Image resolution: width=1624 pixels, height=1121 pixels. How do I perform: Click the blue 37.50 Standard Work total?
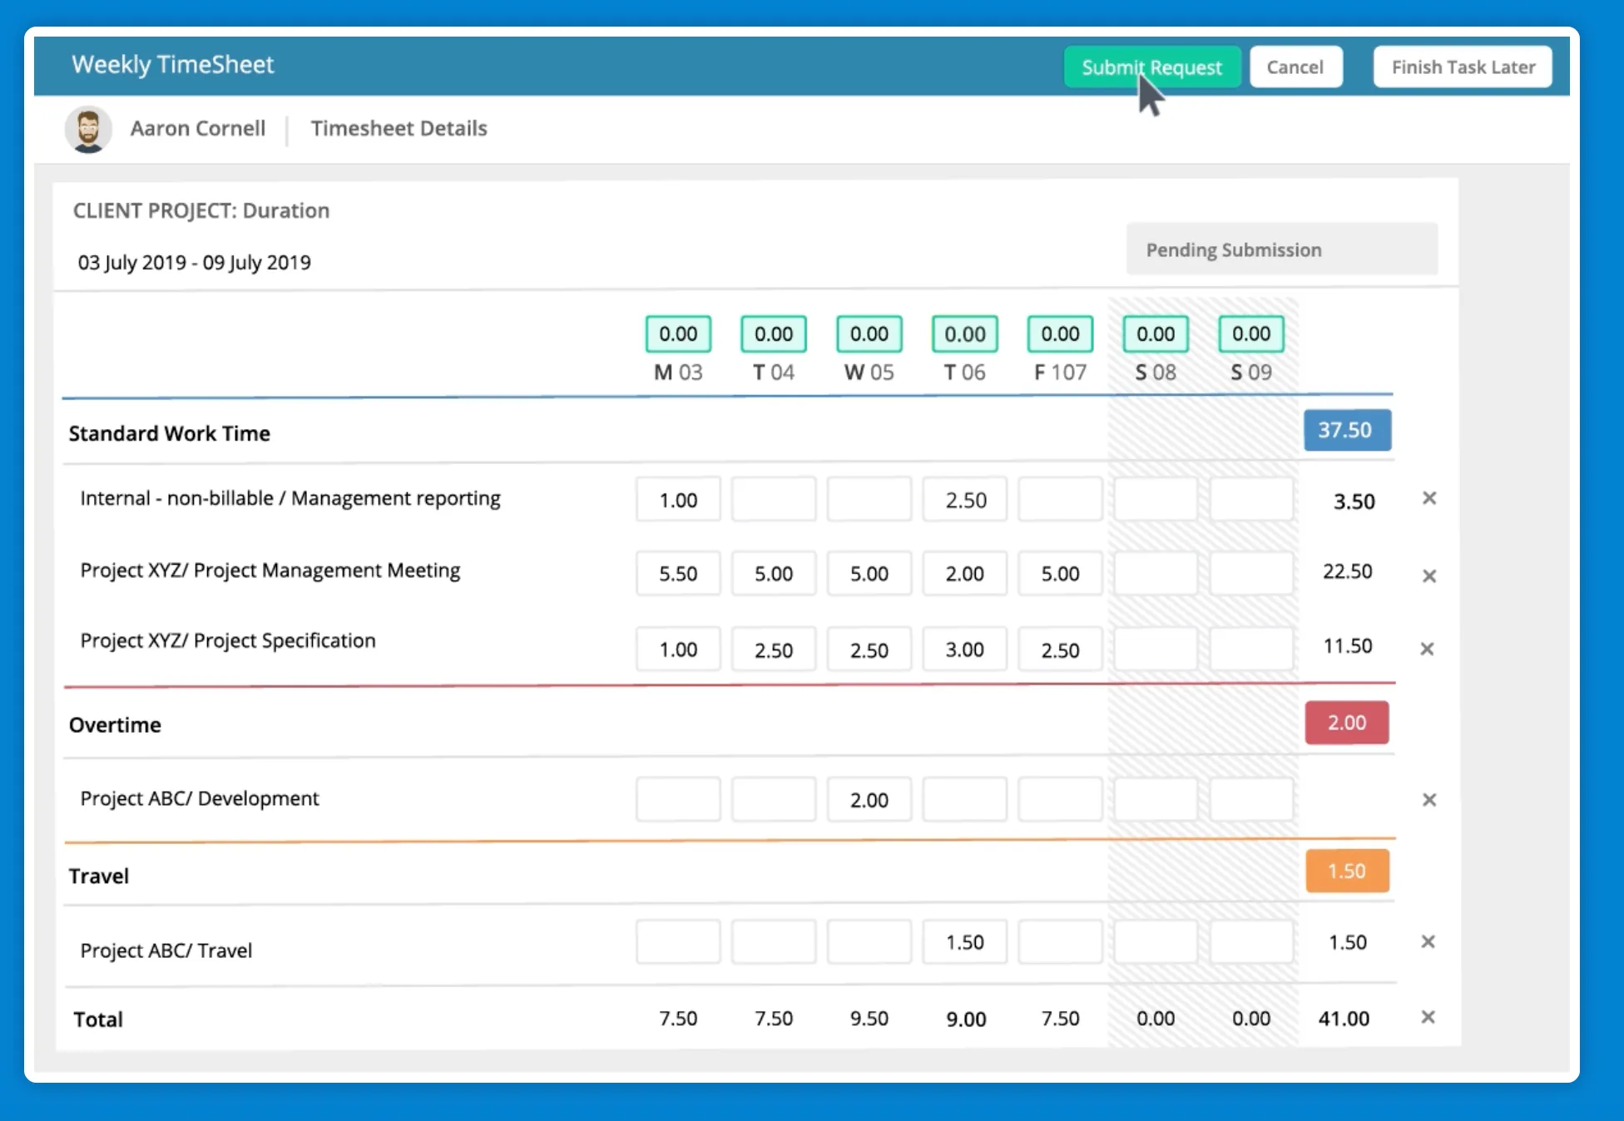(1345, 430)
